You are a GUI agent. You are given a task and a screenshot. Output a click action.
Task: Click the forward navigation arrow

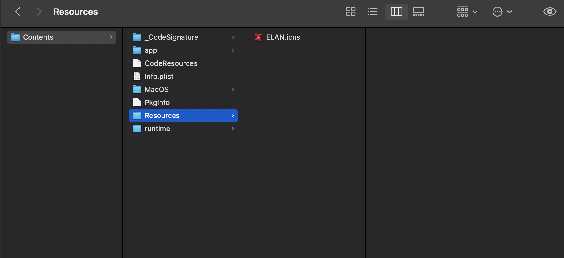click(39, 12)
